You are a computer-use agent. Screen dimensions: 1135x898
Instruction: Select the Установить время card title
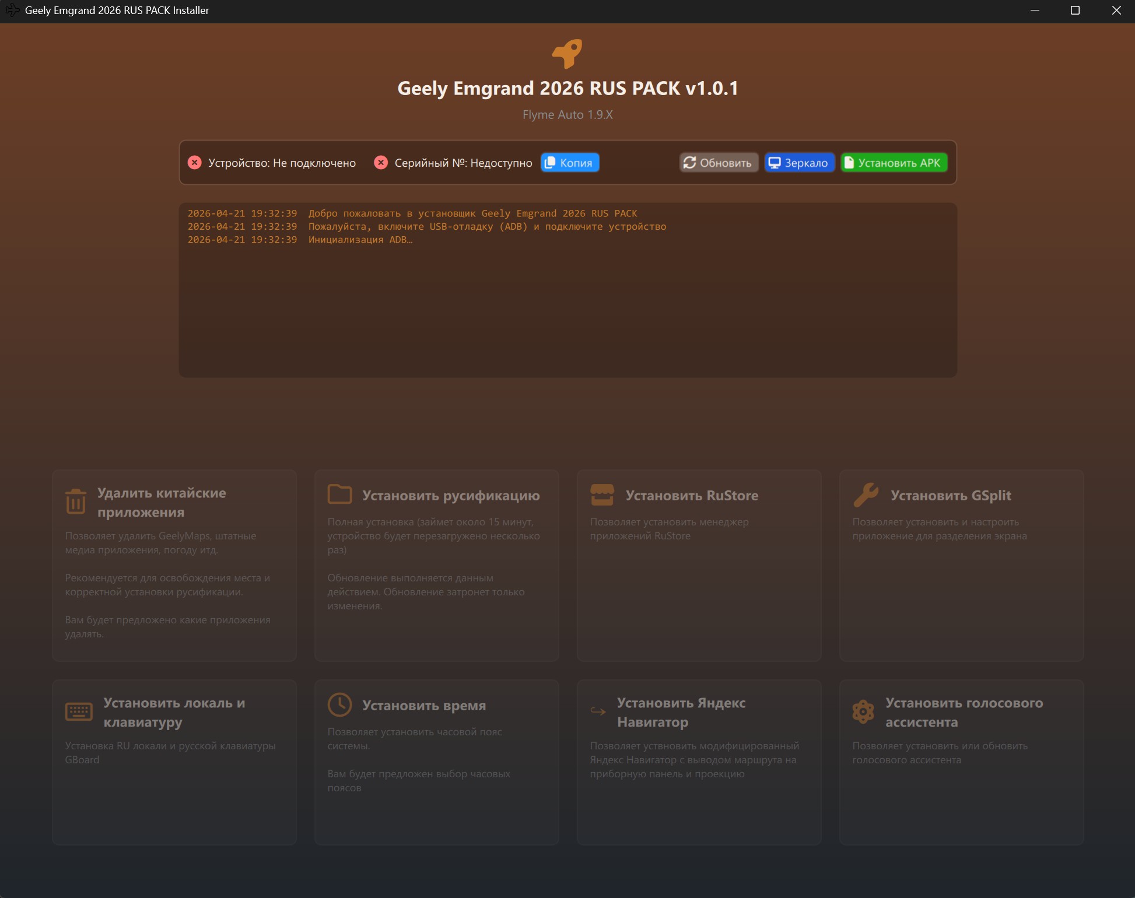coord(424,706)
